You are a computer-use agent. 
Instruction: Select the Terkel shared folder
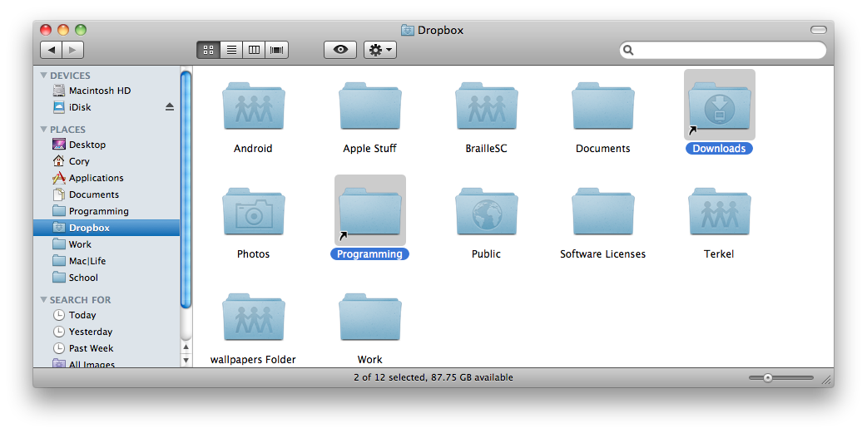coord(720,212)
